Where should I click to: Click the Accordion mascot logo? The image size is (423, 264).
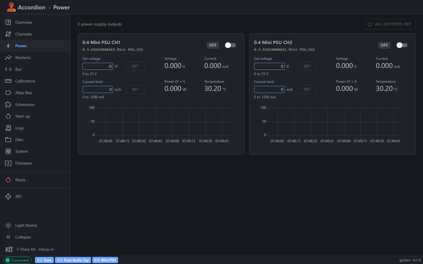pos(11,7)
